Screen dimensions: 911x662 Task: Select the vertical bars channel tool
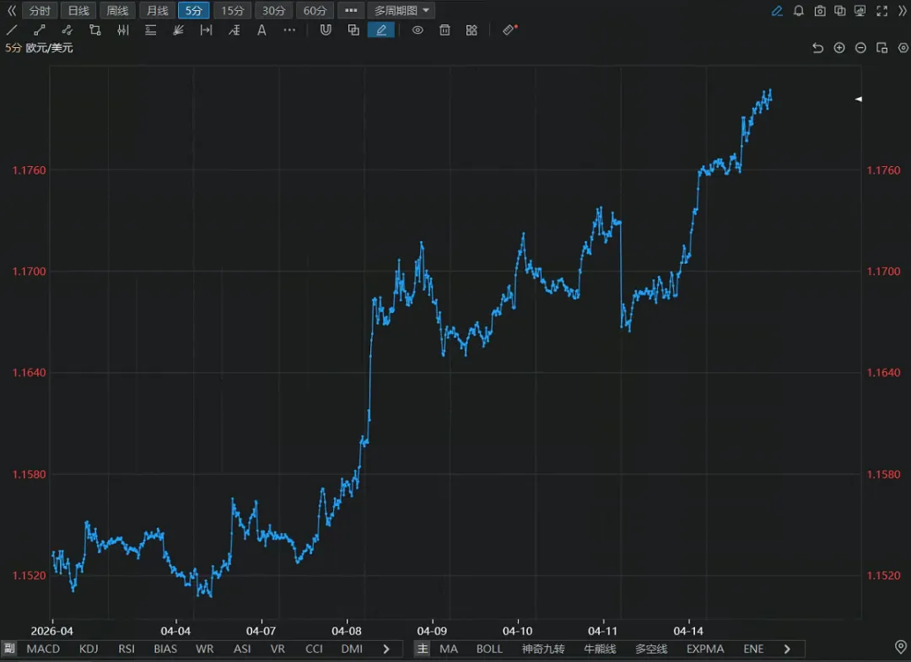122,30
